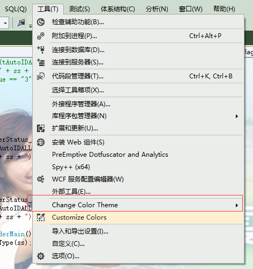The image size is (253, 269).
Task: Click the scissors icon beside 代码段管理器(T)
Action: (x=41, y=76)
